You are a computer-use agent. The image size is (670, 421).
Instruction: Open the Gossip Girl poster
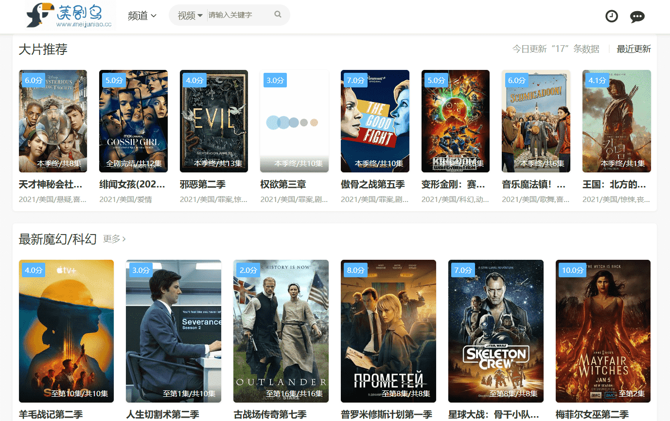(133, 121)
